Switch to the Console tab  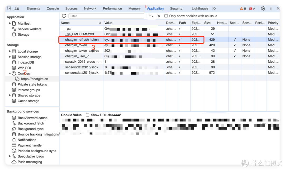(53, 8)
